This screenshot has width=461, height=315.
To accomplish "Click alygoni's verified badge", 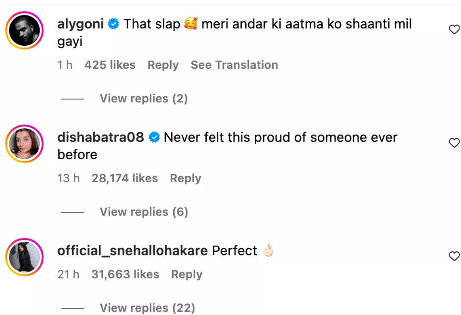I will point(113,24).
